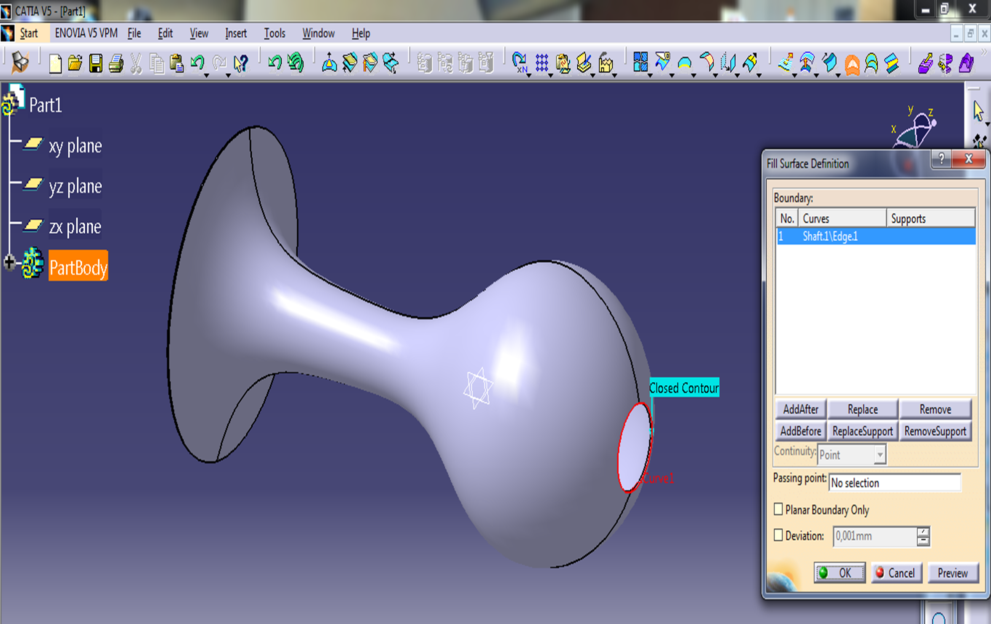
Task: Click the RemoveSupport button
Action: (x=935, y=431)
